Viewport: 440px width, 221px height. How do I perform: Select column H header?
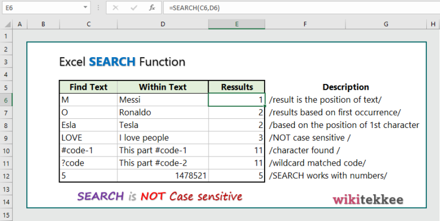(433, 25)
